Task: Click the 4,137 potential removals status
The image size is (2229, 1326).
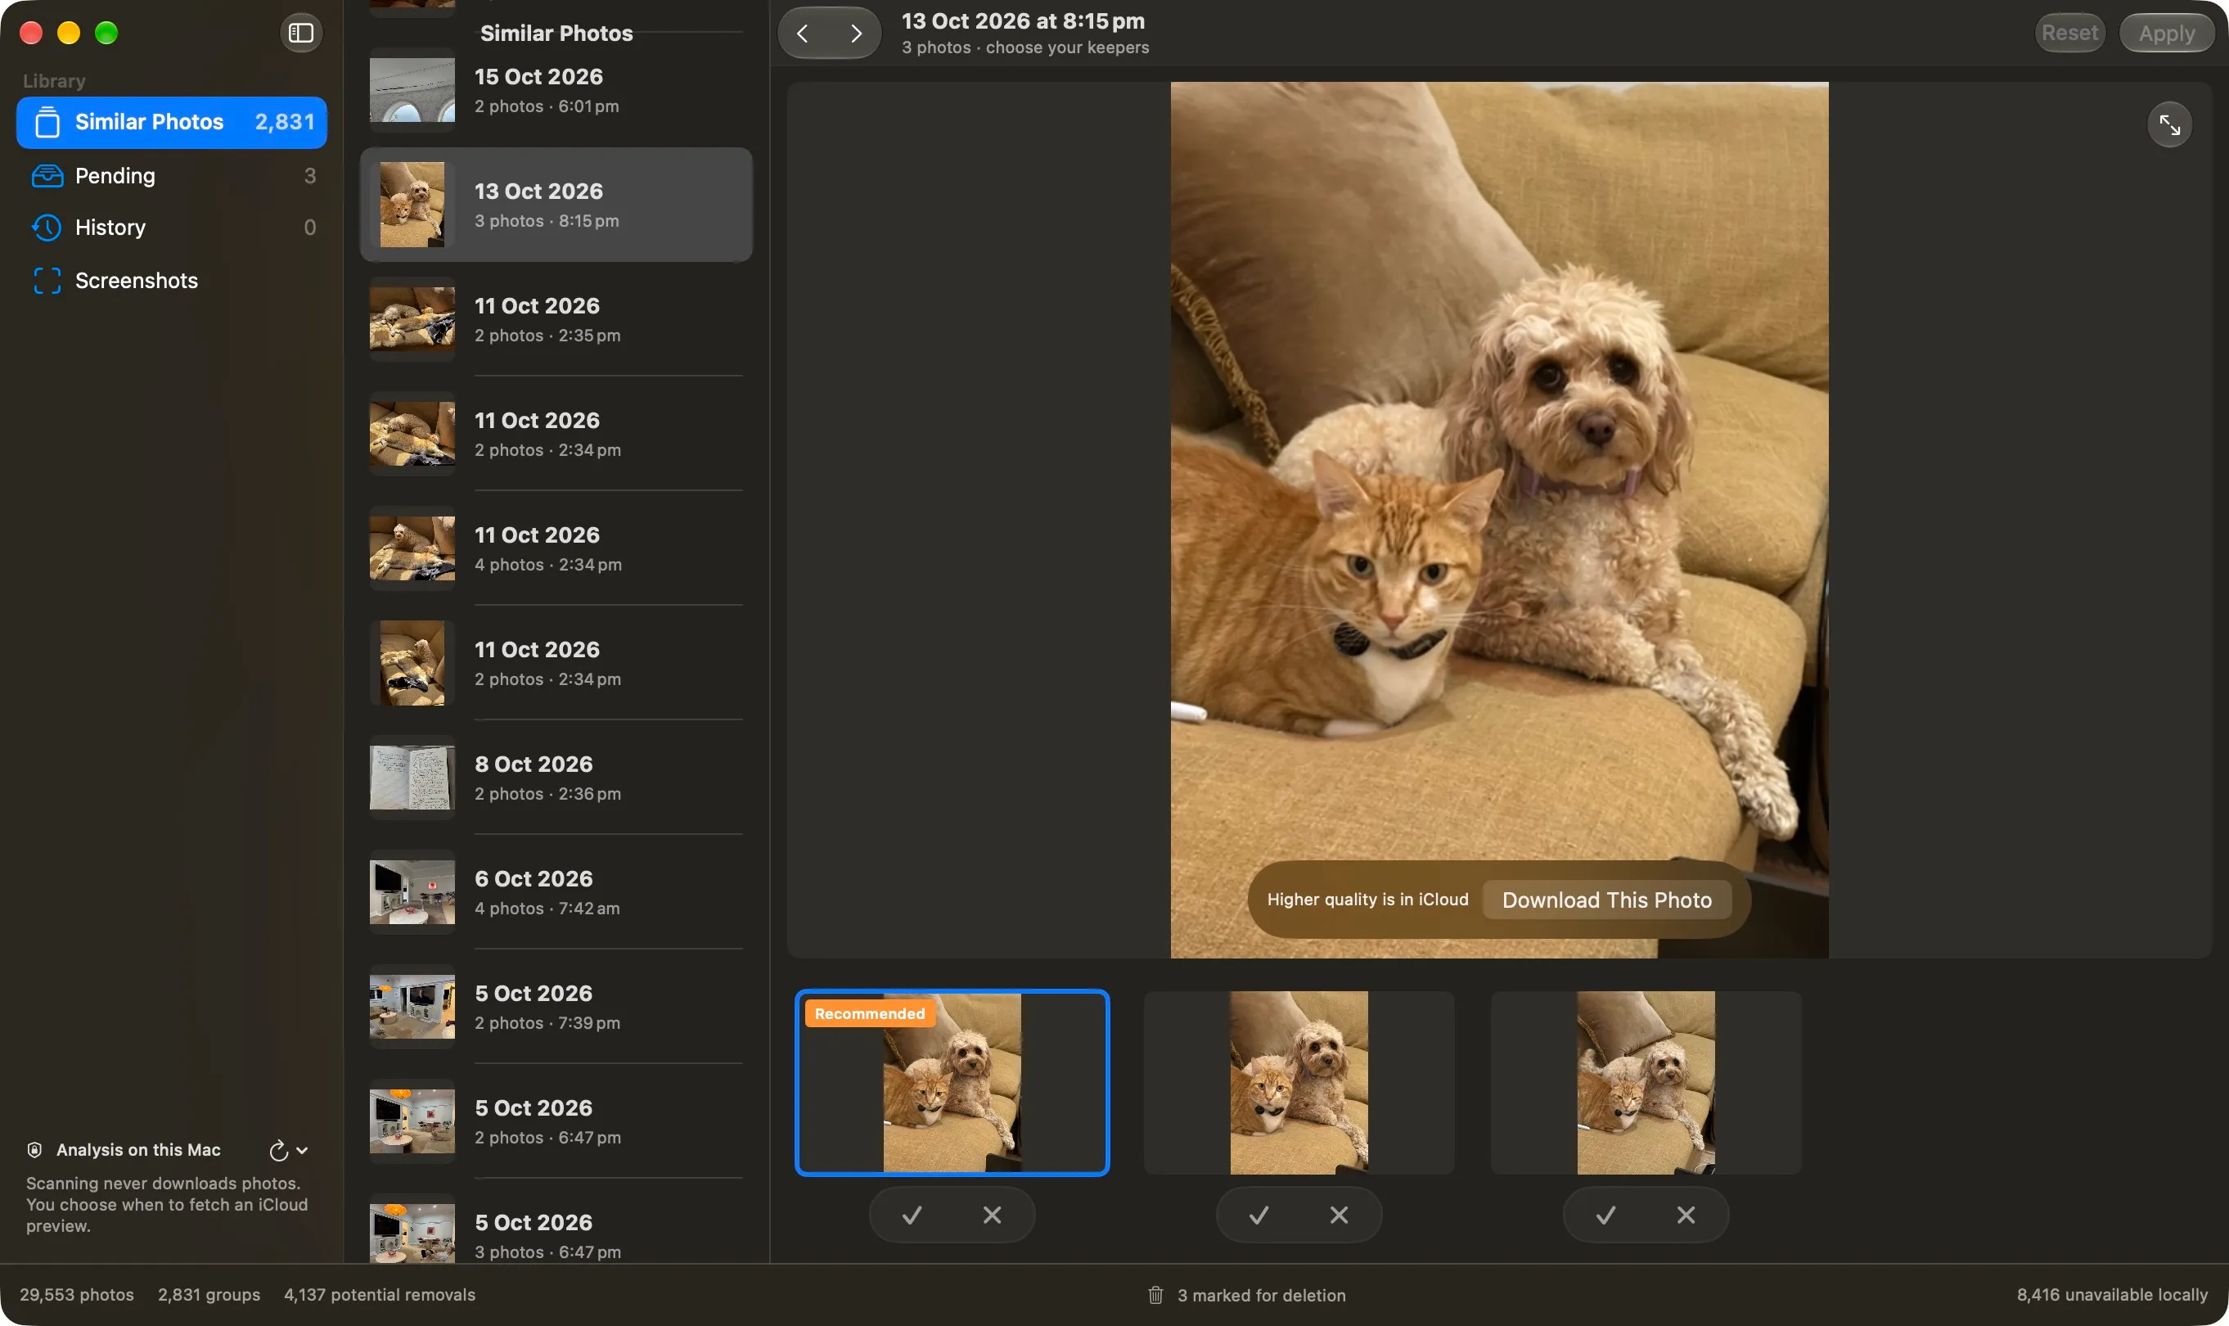Action: [x=380, y=1294]
